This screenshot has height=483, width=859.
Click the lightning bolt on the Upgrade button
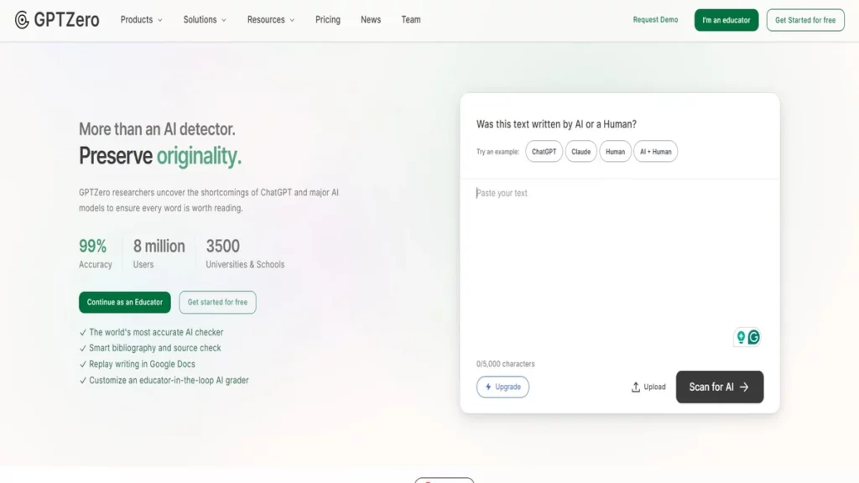490,387
